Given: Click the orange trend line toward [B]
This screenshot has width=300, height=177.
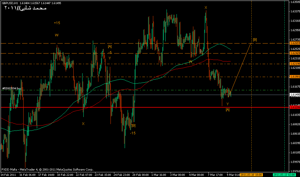Looking at the screenshot, I should coord(241,67).
